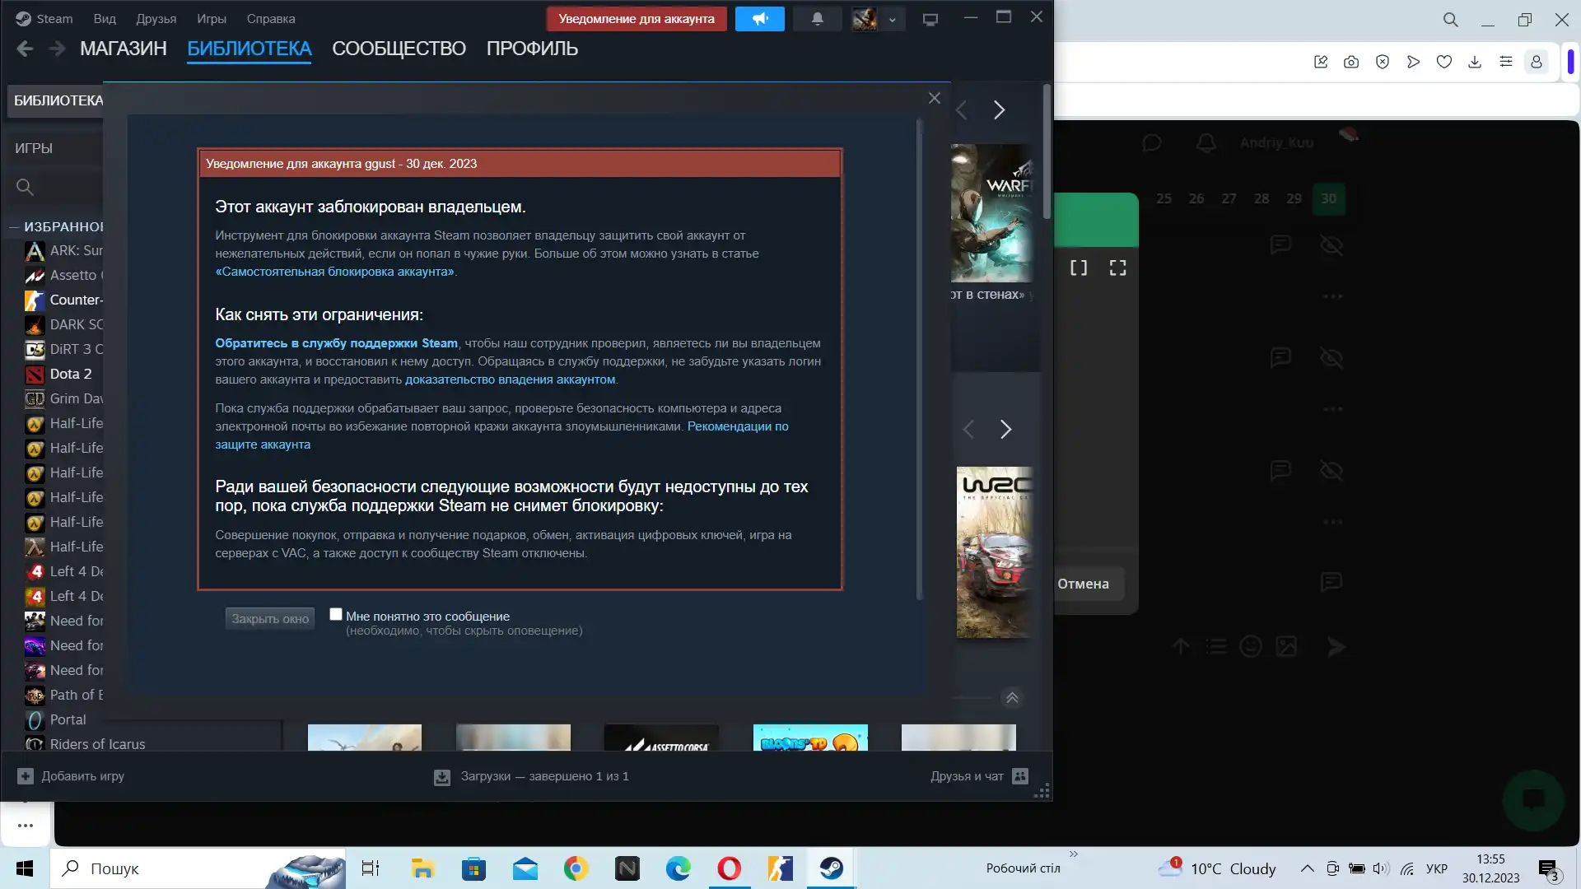Go forward with the Steam forward arrow
1581x889 pixels.
[x=57, y=49]
